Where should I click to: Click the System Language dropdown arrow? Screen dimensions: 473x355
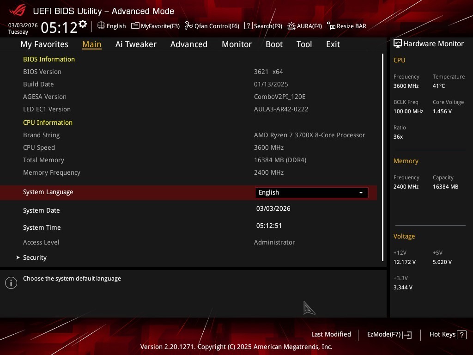tap(361, 193)
